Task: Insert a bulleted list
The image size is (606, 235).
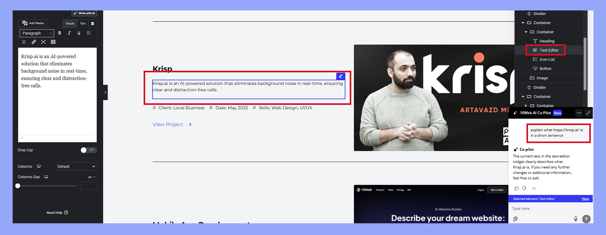Action: [89, 33]
